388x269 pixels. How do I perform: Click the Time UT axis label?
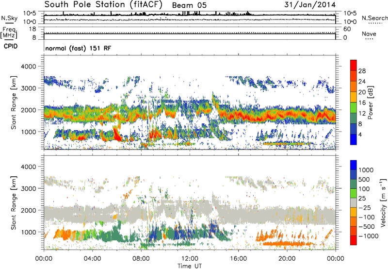(190, 266)
